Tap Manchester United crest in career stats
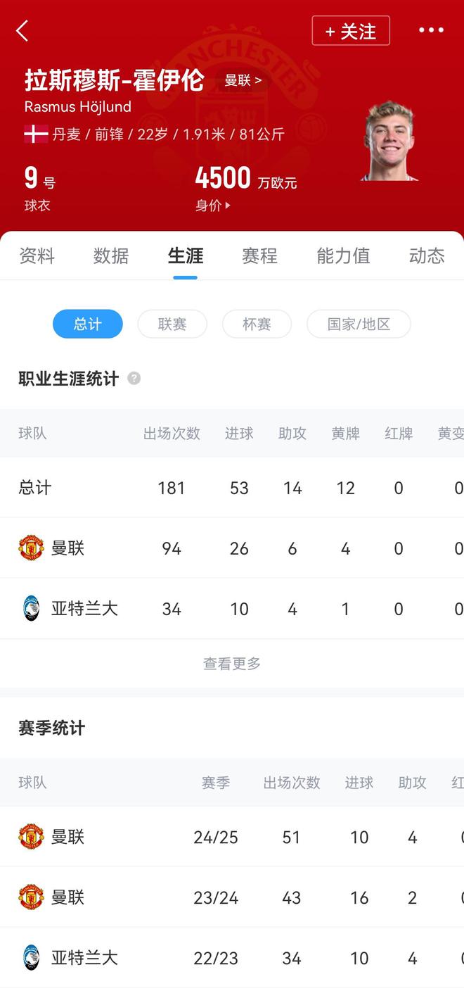Image resolution: width=464 pixels, height=991 pixels. (x=31, y=548)
